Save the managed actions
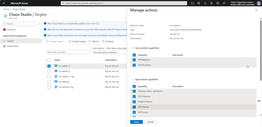 [136, 122]
